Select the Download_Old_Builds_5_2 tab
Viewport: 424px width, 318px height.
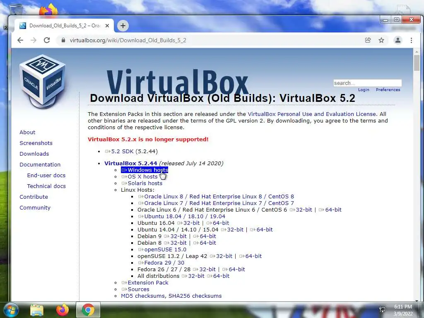tap(64, 26)
